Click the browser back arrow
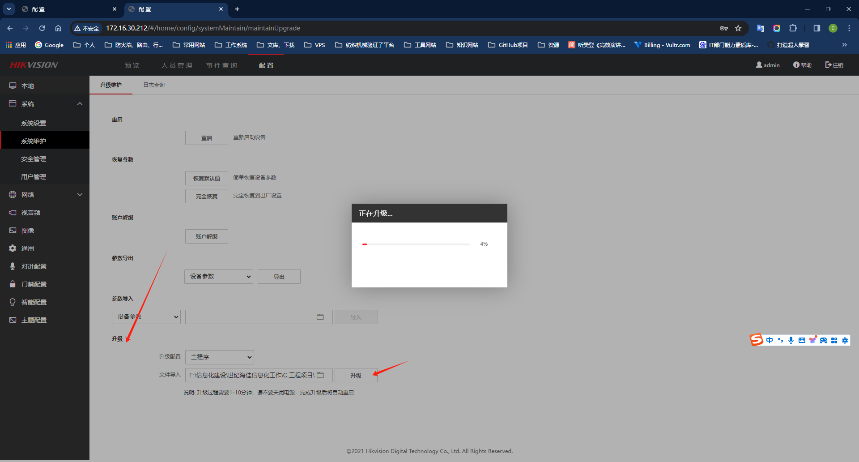 [x=10, y=28]
